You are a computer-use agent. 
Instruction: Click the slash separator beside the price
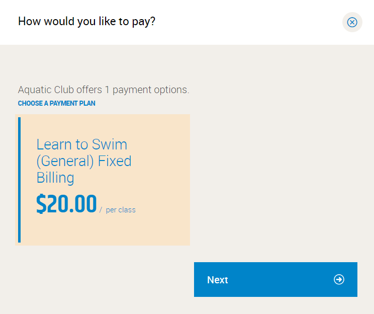click(x=101, y=210)
